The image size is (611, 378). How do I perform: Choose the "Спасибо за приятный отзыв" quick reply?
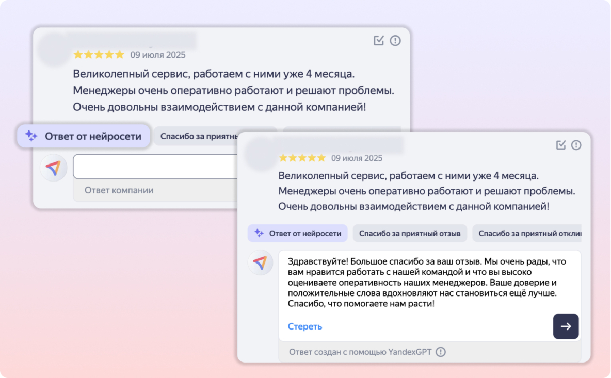410,234
